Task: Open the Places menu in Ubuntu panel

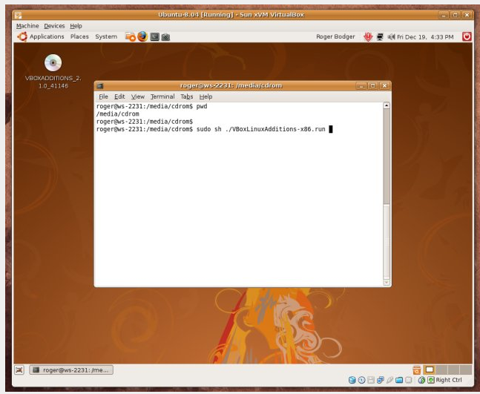Action: click(x=79, y=37)
